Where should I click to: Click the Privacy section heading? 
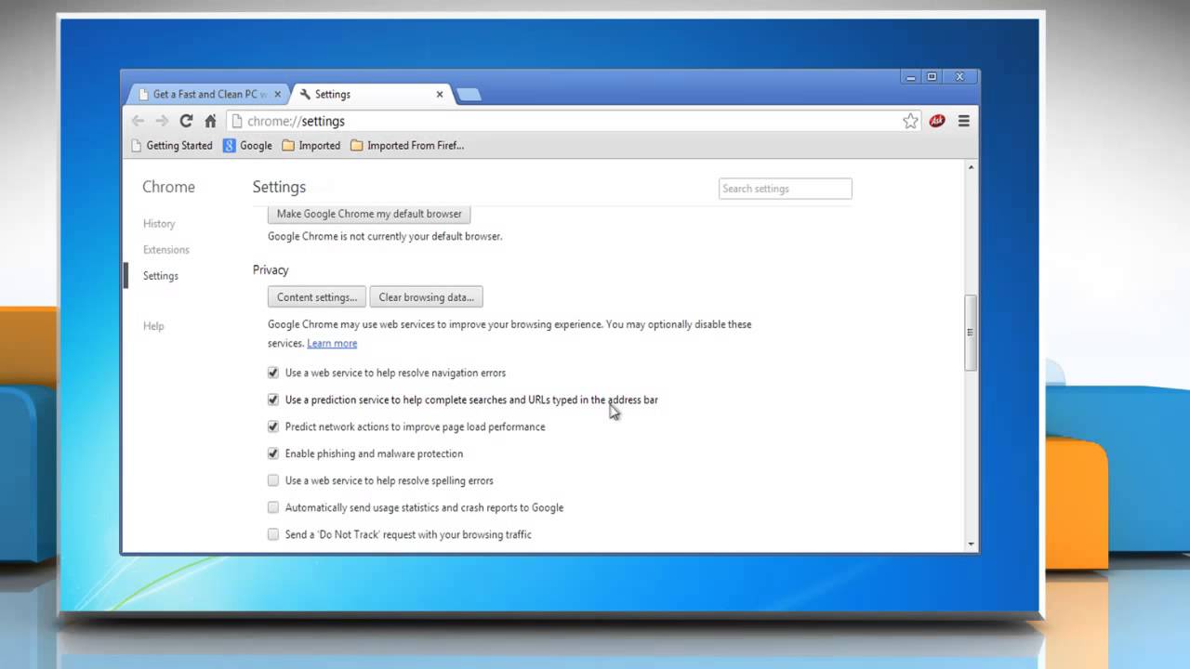(271, 270)
